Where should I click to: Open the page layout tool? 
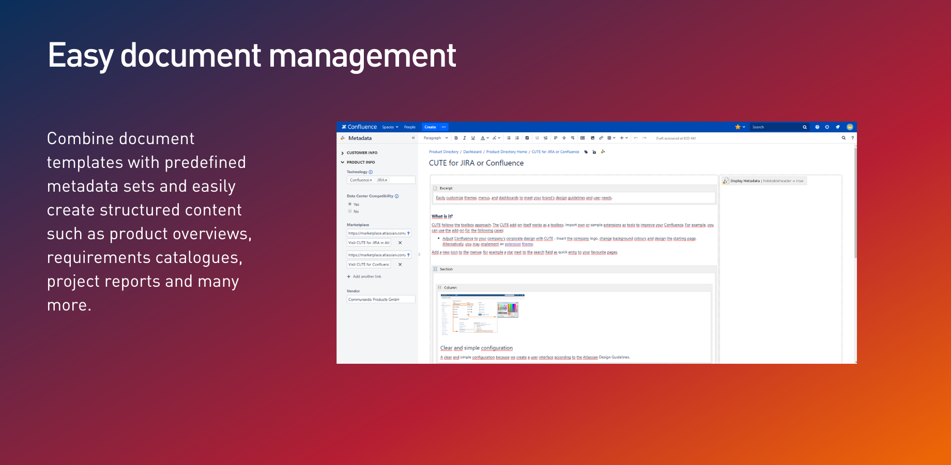[582, 138]
